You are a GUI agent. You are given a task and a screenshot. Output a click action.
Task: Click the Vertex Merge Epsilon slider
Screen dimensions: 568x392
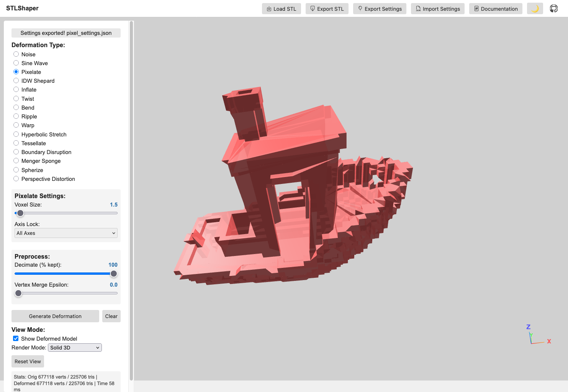66,293
